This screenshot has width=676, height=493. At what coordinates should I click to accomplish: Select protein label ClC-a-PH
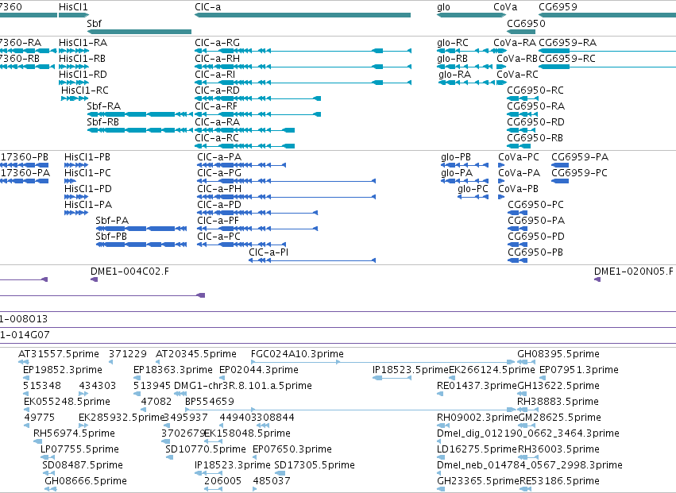click(219, 189)
